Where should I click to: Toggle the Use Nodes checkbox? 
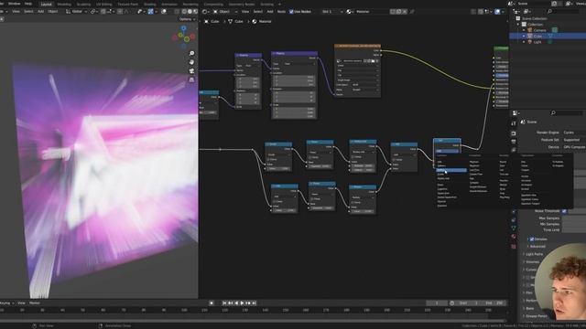[291, 12]
